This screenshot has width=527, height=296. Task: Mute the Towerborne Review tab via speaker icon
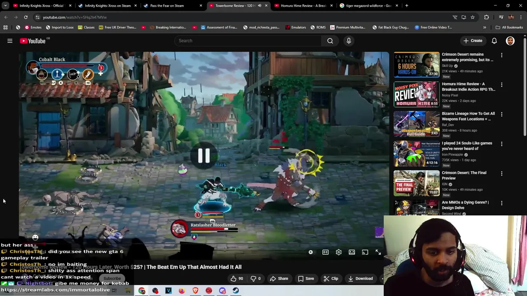tap(259, 6)
